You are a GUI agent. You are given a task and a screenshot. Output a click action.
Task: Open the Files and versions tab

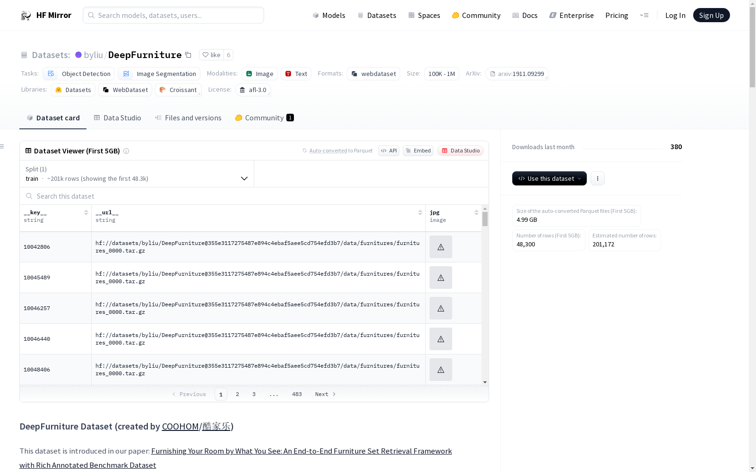tap(188, 118)
